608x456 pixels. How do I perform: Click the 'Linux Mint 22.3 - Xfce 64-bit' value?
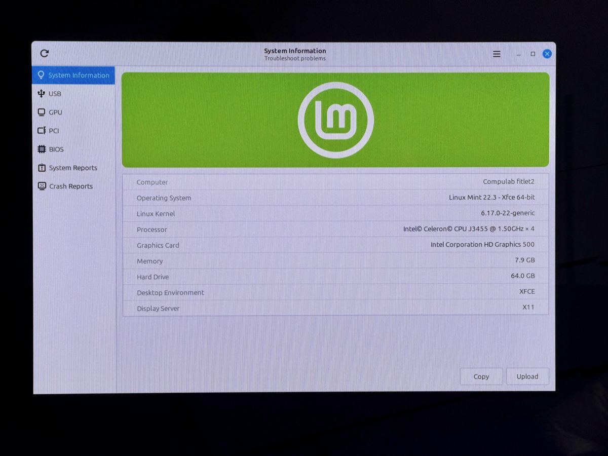point(492,197)
